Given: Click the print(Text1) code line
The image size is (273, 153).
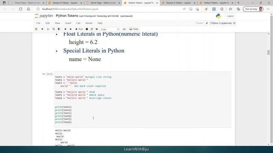Looking at the screenshot, I should point(63,107).
